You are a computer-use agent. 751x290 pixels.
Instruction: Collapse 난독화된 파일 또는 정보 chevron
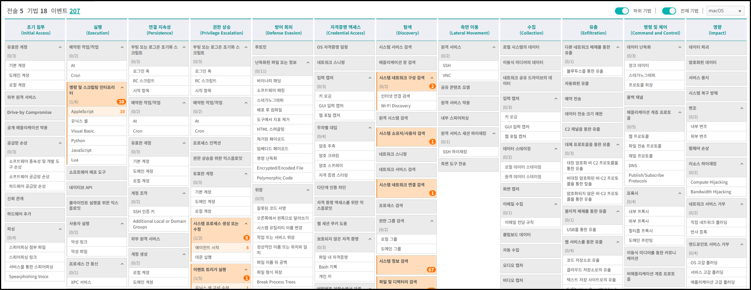coord(308,62)
